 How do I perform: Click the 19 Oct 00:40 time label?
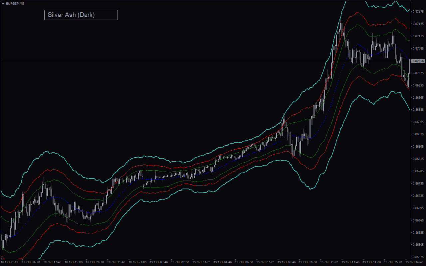pos(159,262)
